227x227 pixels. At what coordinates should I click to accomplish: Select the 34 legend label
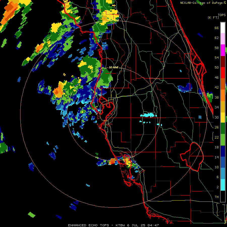pos(217,107)
